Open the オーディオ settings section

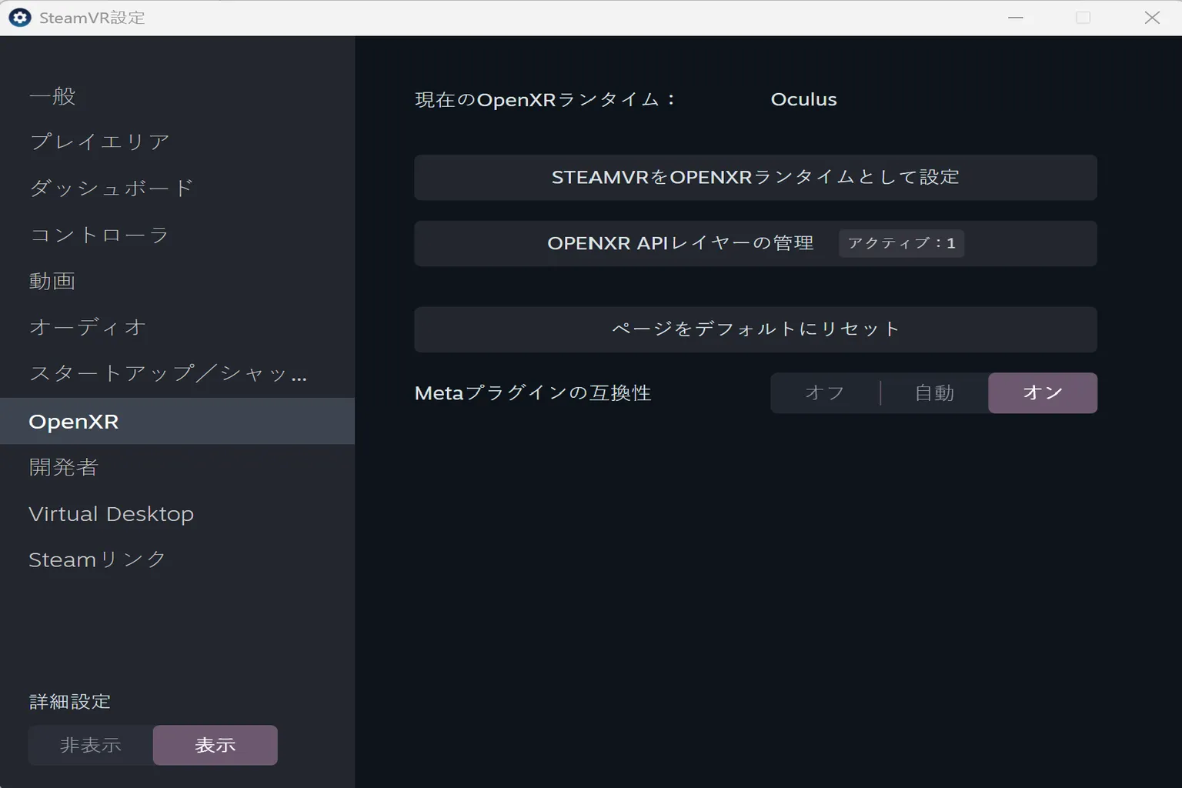point(177,328)
